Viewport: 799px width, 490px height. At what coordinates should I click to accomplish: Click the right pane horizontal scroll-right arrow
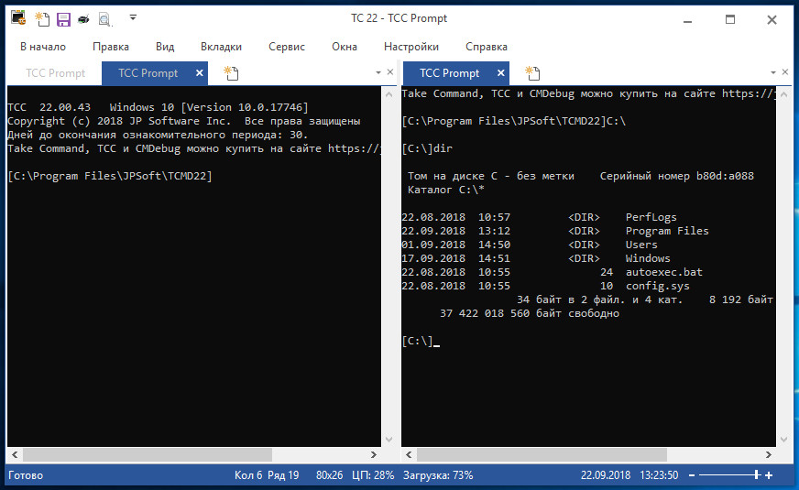coord(769,454)
